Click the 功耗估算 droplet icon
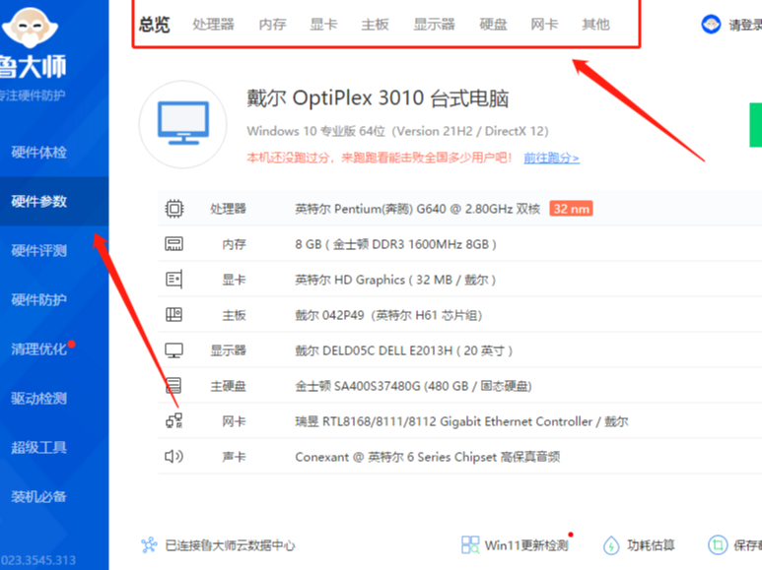Viewport: 762px width, 570px height. click(611, 545)
